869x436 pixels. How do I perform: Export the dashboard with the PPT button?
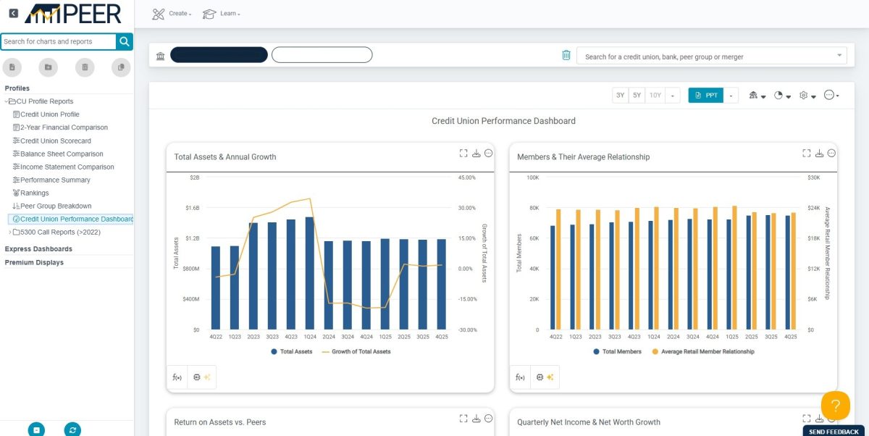706,96
